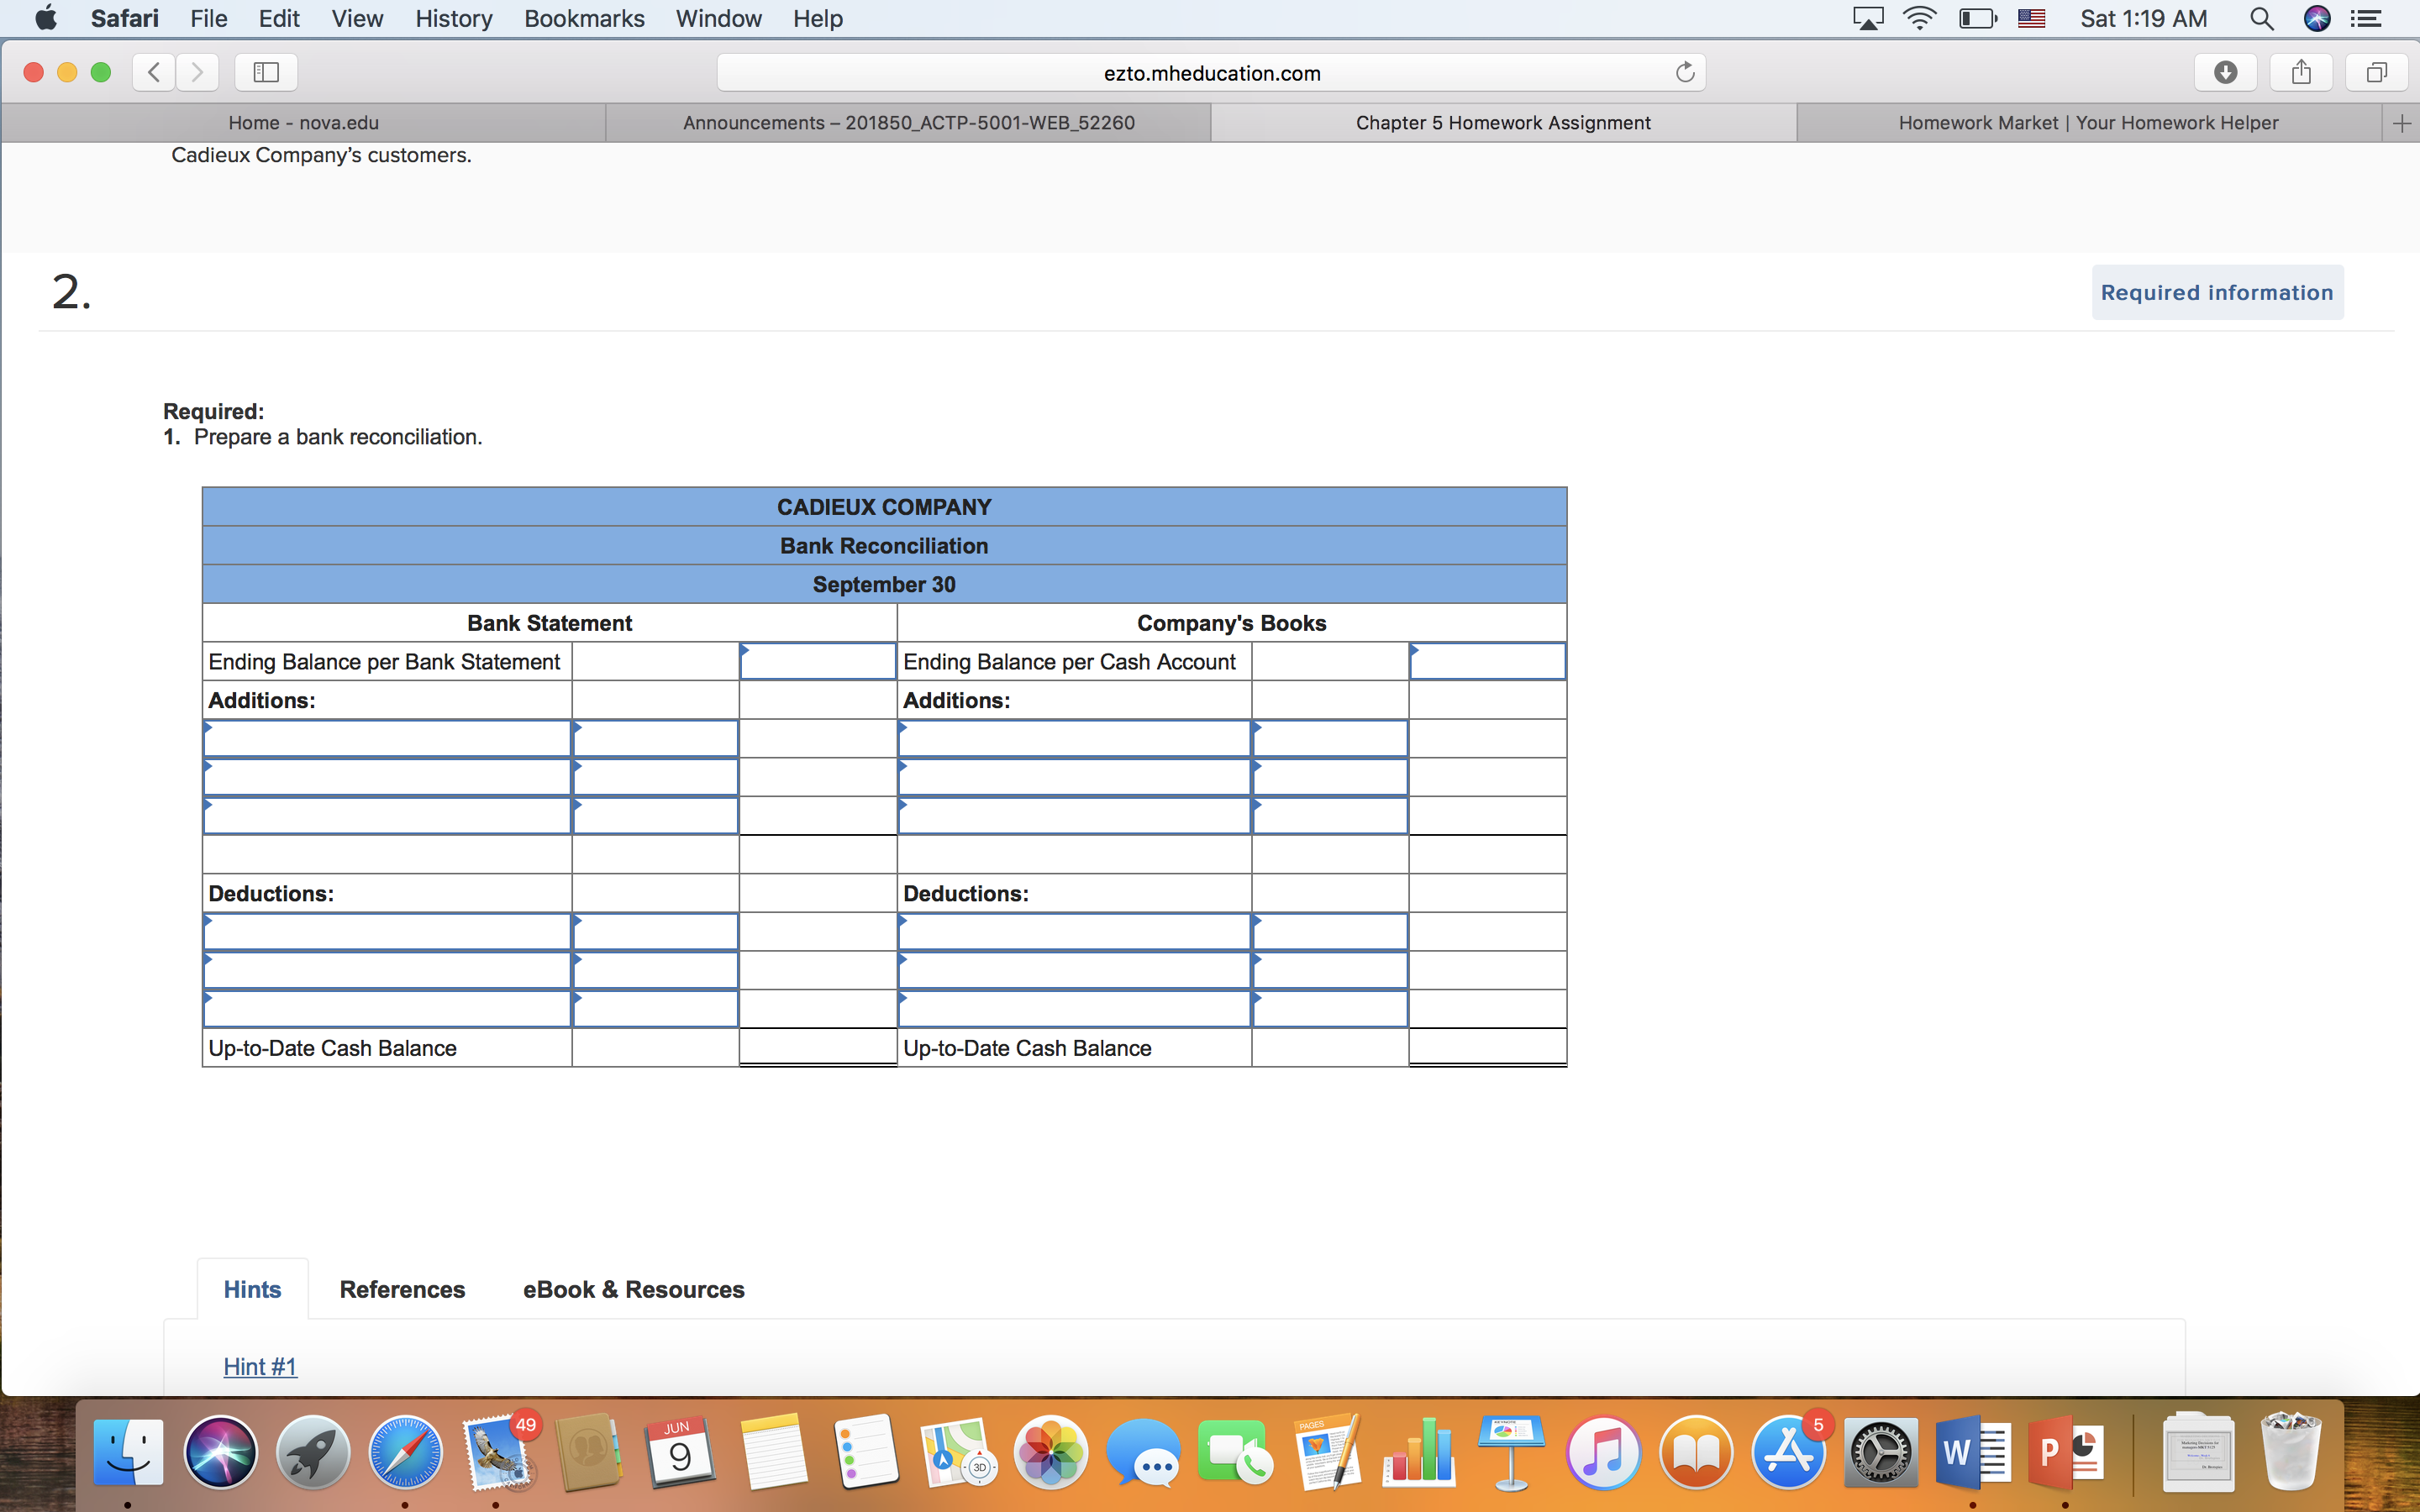Open the eBook & Resources tab
Image resolution: width=2420 pixels, height=1512 pixels.
point(634,1290)
